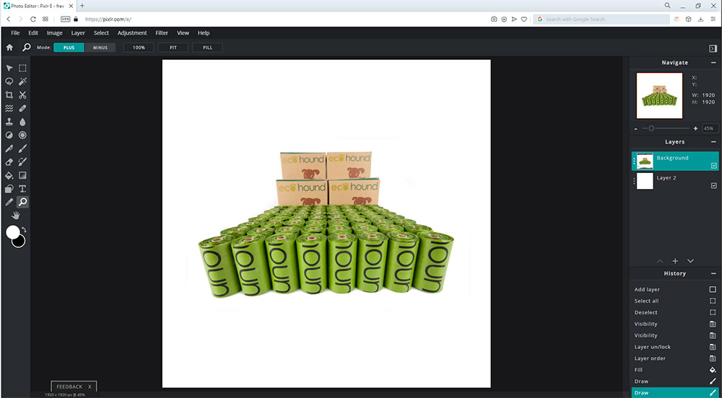722x398 pixels.
Task: Select the Eraser tool
Action: click(9, 162)
